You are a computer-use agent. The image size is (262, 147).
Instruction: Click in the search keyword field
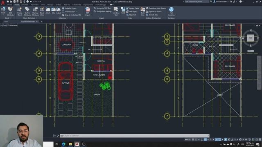[197, 2]
